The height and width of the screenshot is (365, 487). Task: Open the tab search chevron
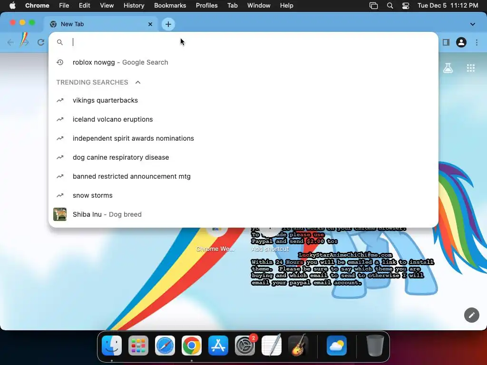pos(472,24)
